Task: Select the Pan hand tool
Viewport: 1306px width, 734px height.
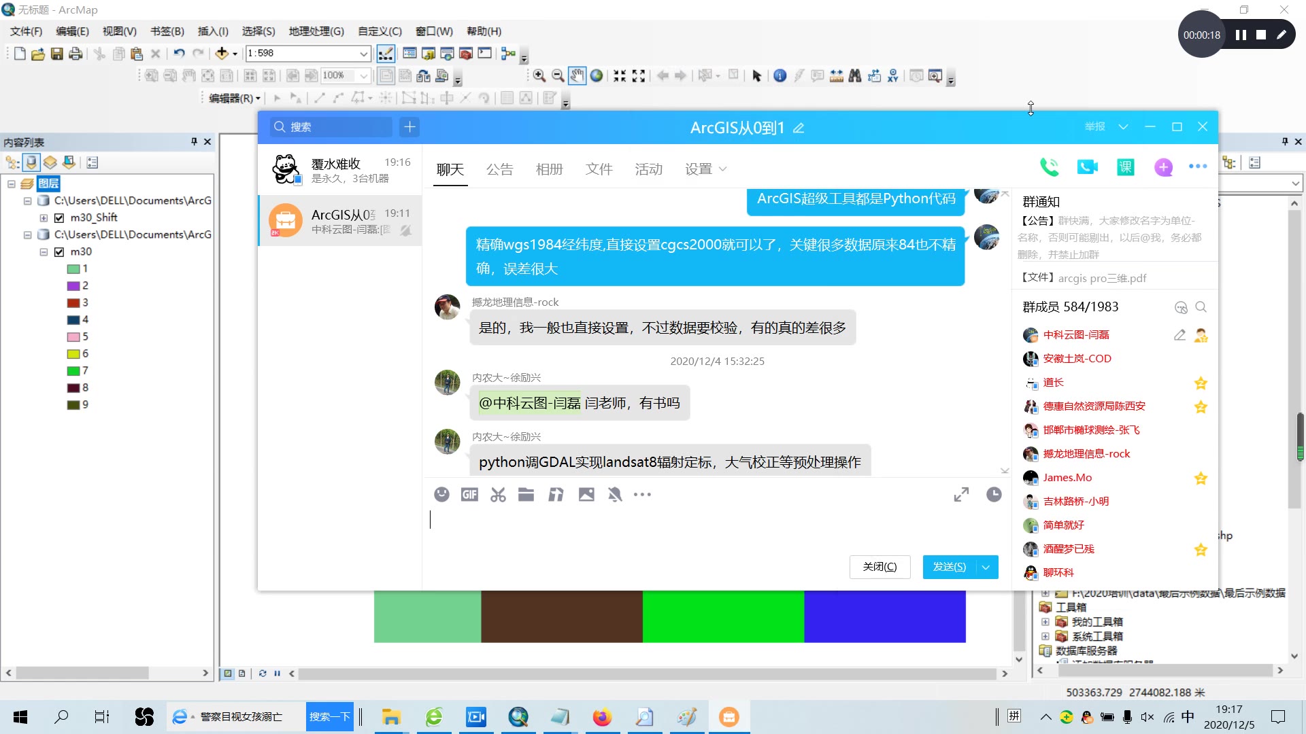Action: point(577,76)
